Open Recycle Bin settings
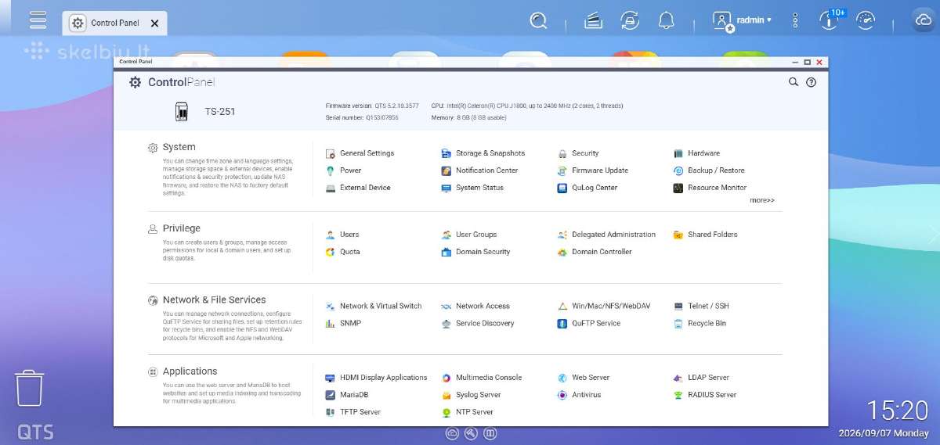This screenshot has width=940, height=445. pos(700,323)
